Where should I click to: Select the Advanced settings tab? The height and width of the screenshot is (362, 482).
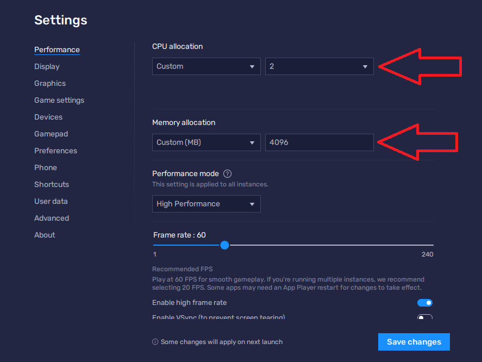[52, 218]
